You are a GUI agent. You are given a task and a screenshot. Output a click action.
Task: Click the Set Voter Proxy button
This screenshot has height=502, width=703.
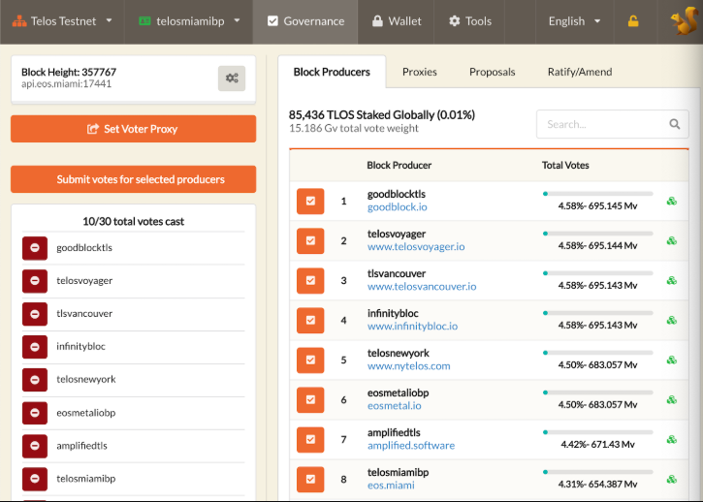point(133,129)
